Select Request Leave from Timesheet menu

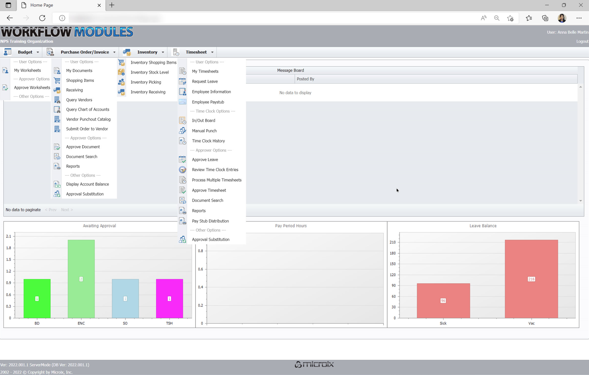tap(205, 82)
